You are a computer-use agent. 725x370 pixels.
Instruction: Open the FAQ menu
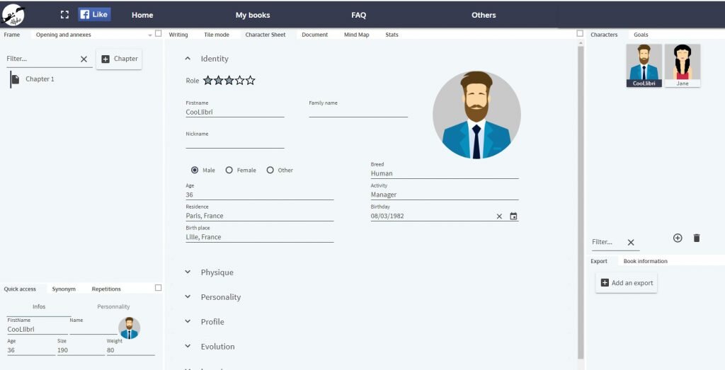359,16
